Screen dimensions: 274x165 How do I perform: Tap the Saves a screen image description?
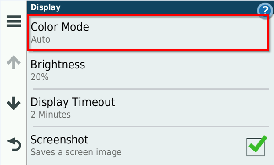point(76,152)
